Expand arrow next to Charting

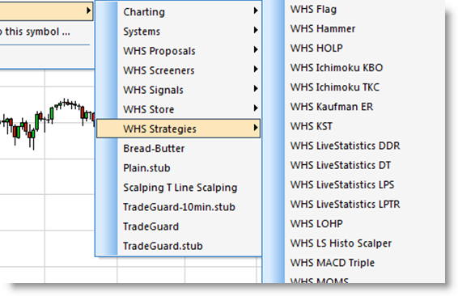(x=256, y=11)
